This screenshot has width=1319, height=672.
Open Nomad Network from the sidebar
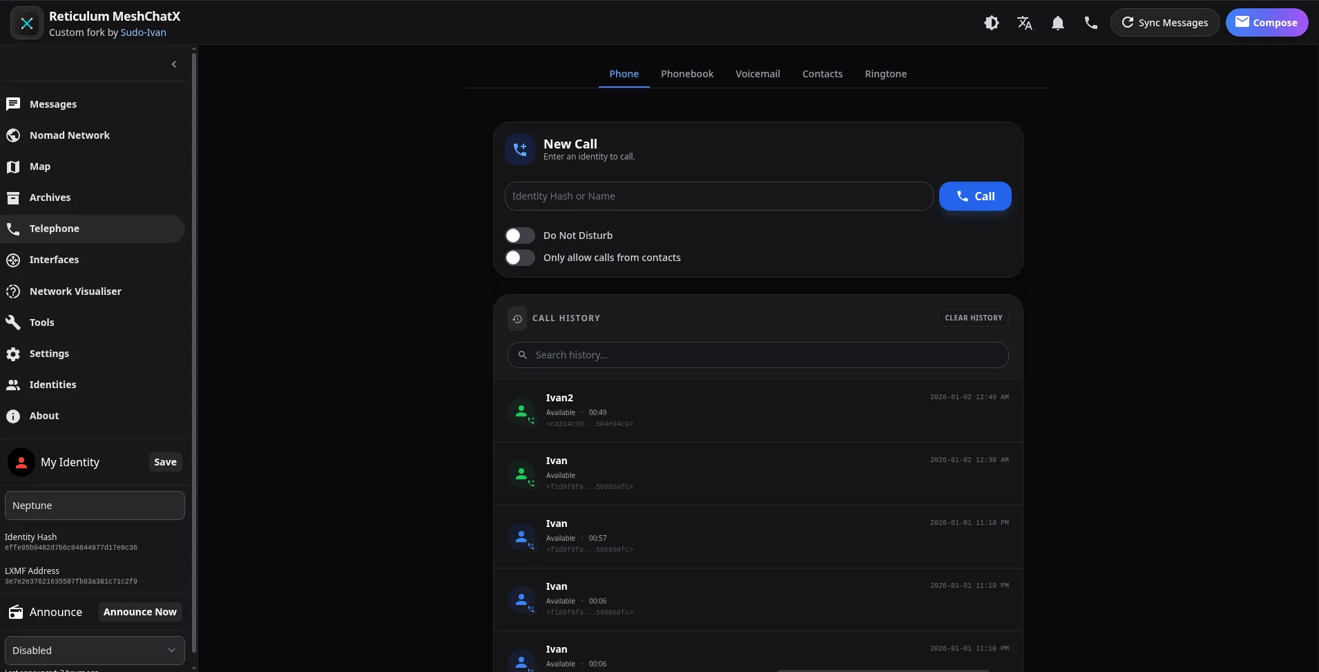tap(69, 135)
